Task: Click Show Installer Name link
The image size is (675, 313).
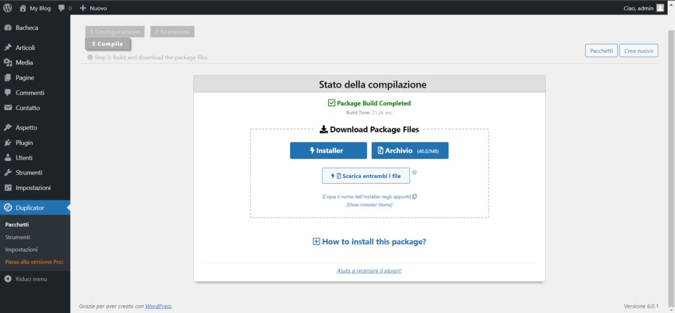Action: pos(369,205)
